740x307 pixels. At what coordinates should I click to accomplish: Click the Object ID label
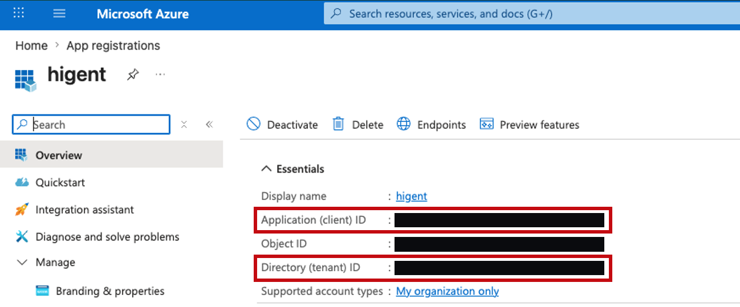(x=284, y=244)
